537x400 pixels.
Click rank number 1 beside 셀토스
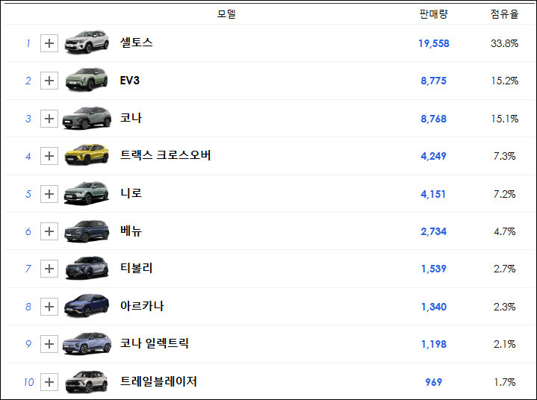pyautogui.click(x=28, y=43)
